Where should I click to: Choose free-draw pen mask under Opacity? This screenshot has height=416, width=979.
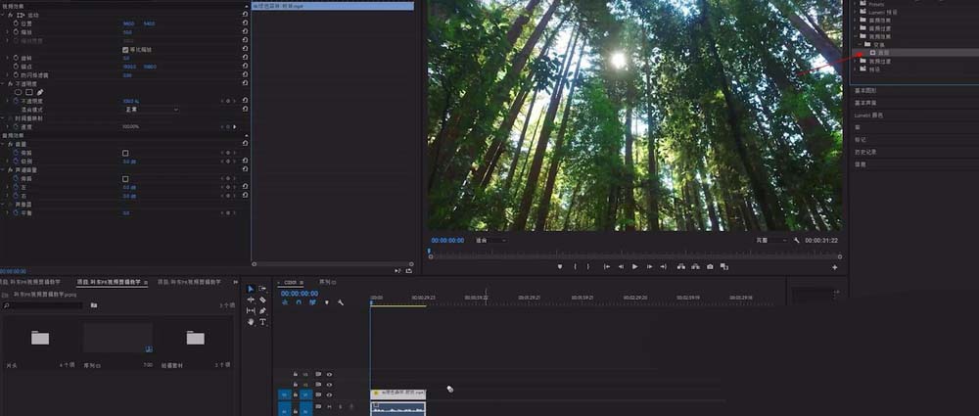click(40, 92)
